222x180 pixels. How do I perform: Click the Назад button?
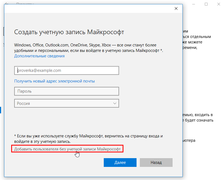pos(156,163)
